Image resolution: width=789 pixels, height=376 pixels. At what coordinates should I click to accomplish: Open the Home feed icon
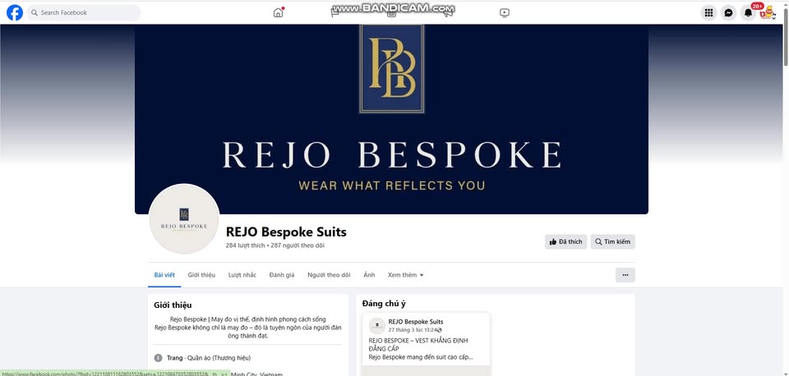pyautogui.click(x=279, y=12)
